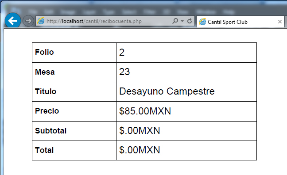The width and height of the screenshot is (287, 175).
Task: Click the search magnifier icon in address bar
Action: pyautogui.click(x=175, y=21)
